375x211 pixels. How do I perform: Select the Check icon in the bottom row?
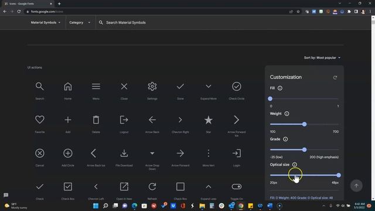(x=40, y=186)
